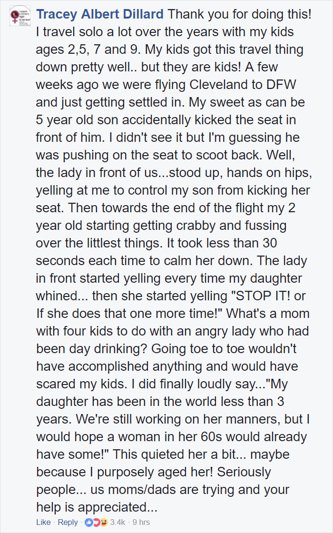This screenshot has width=333, height=533.
Task: Click the yellow Haha laughing reaction icon
Action: (104, 522)
